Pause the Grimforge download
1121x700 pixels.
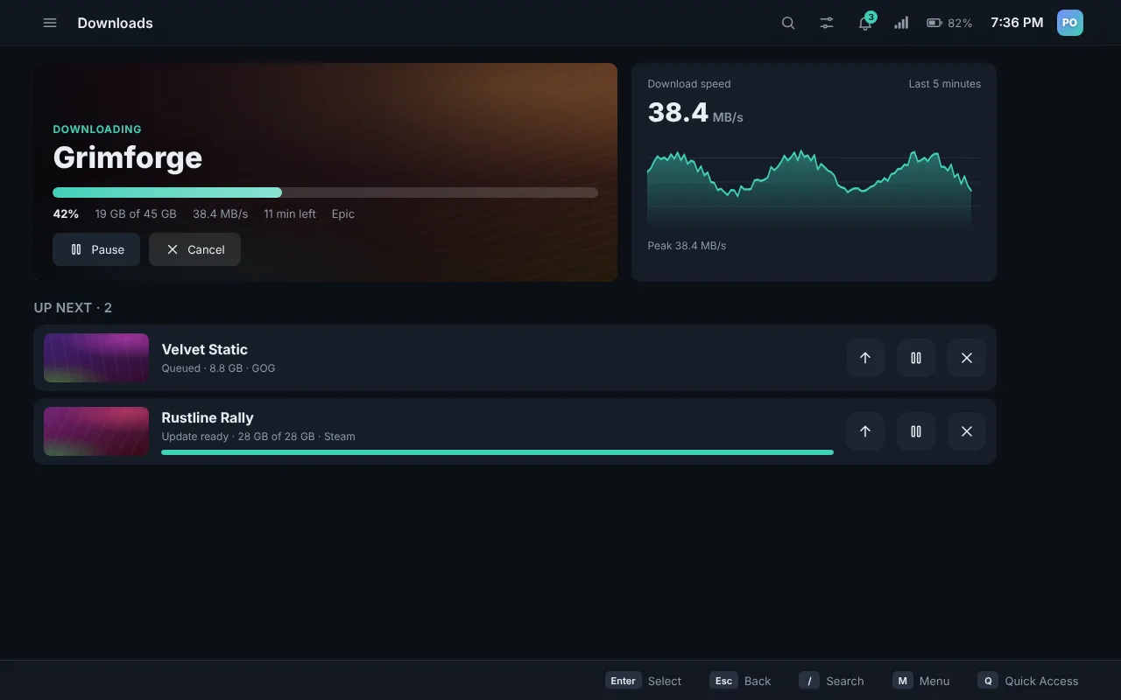click(x=96, y=249)
